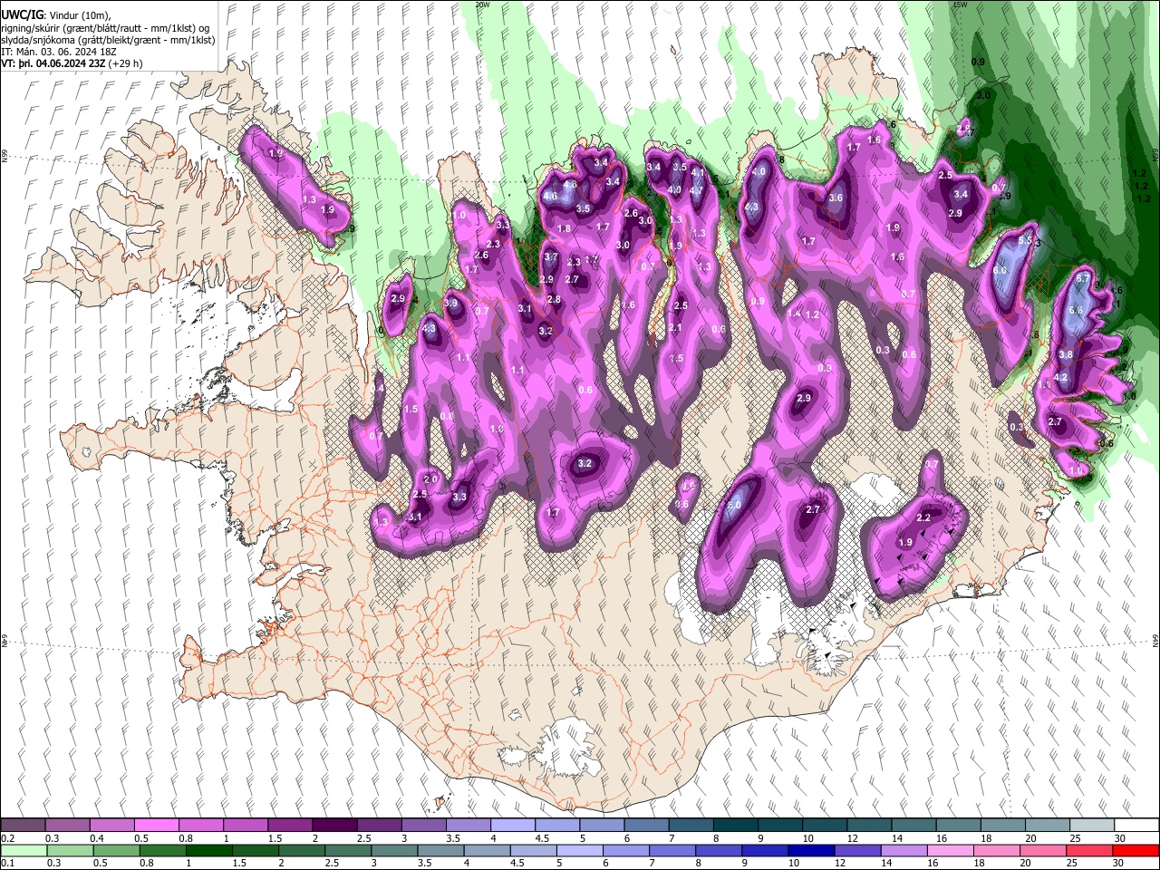The image size is (1160, 870).
Task: Click the '4.2' precipitation value on the map
Action: click(1061, 378)
